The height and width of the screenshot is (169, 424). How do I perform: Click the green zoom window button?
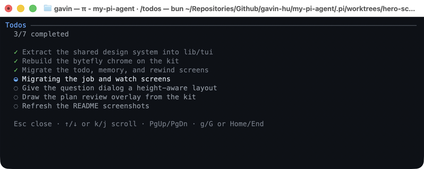point(33,8)
